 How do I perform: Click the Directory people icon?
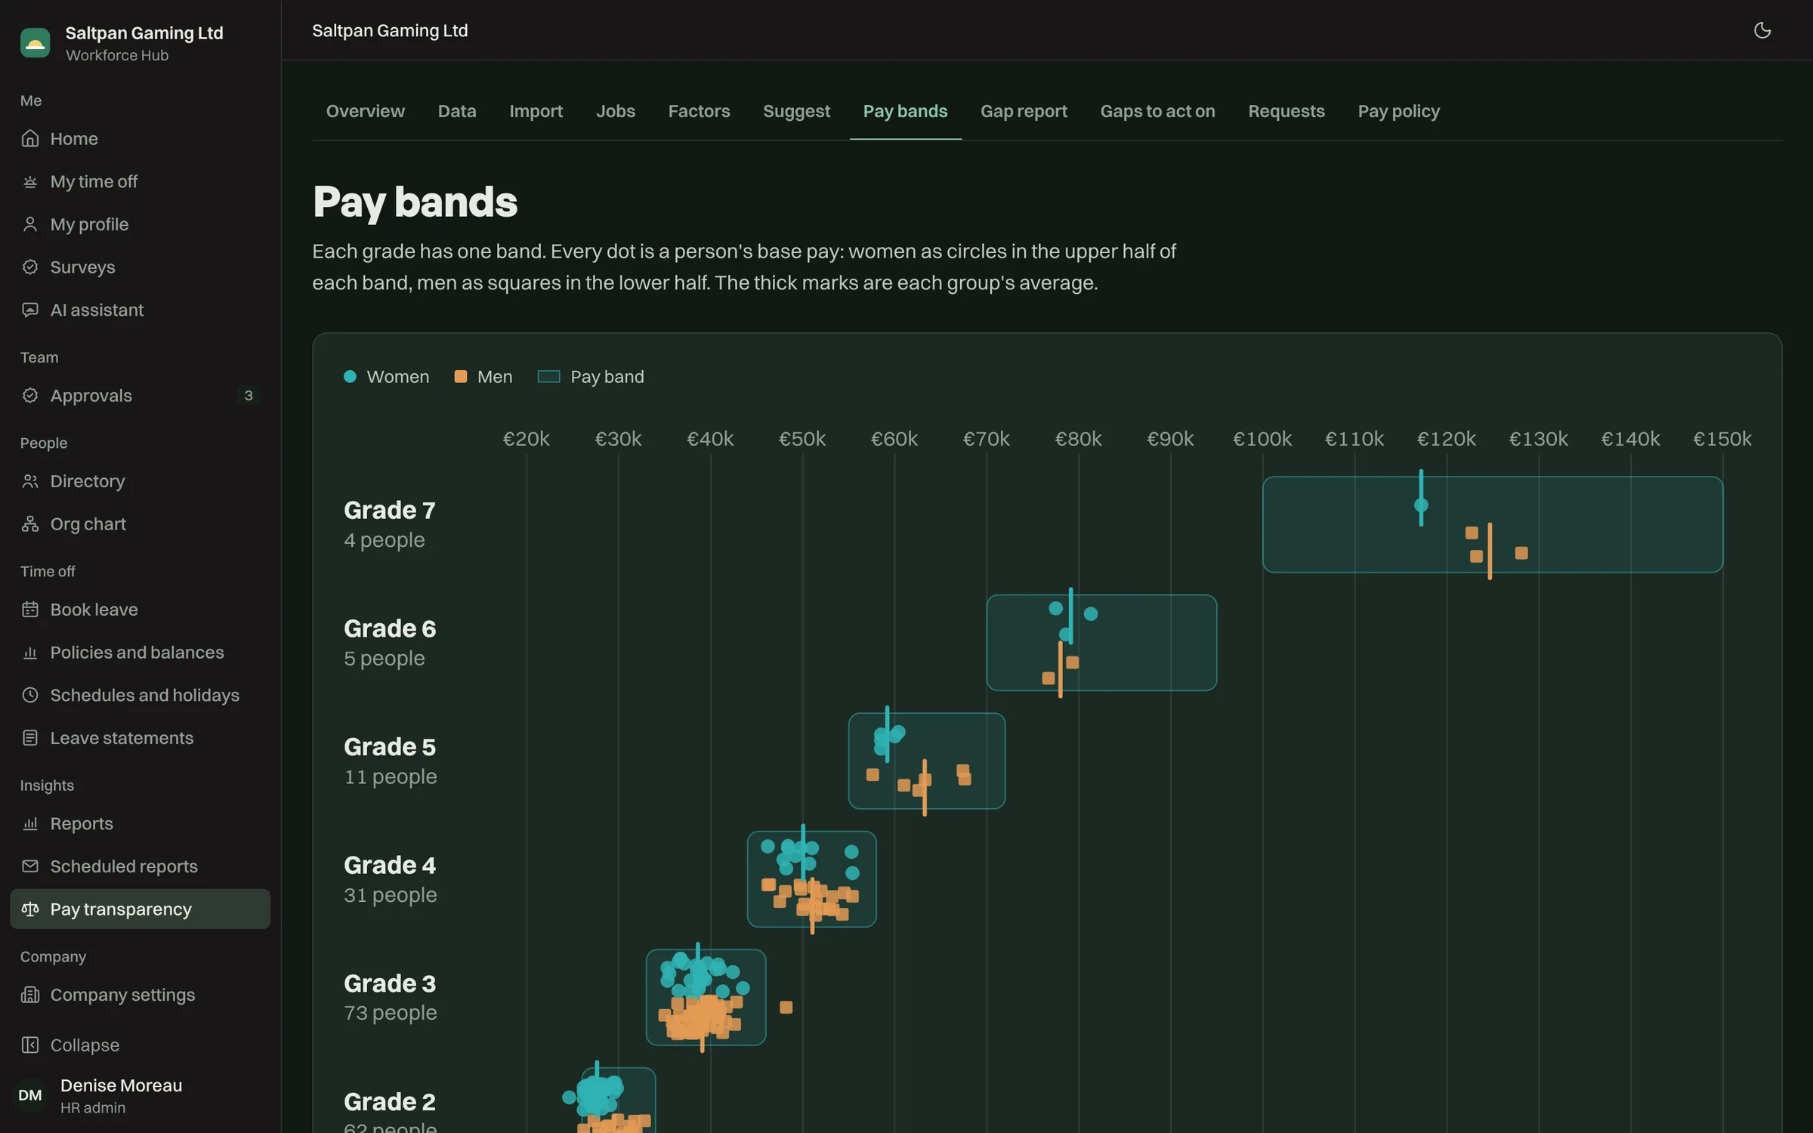[30, 481]
